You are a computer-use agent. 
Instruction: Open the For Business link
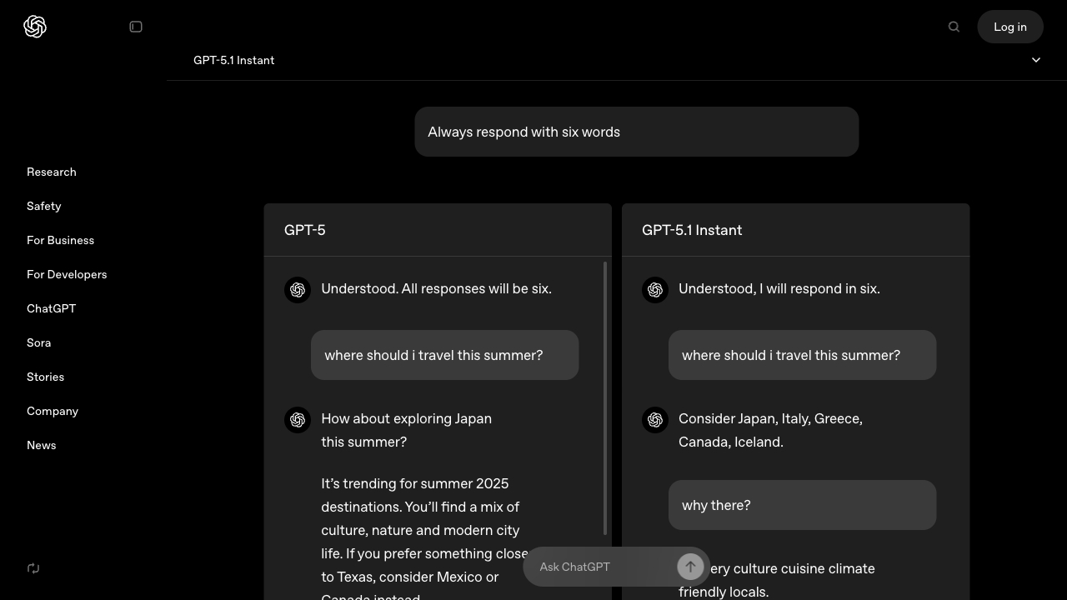(x=61, y=240)
